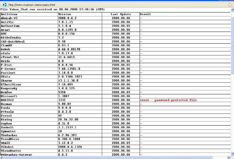234x159 pixels.
Task: Select the 'Panda' cell
Action: (29, 108)
